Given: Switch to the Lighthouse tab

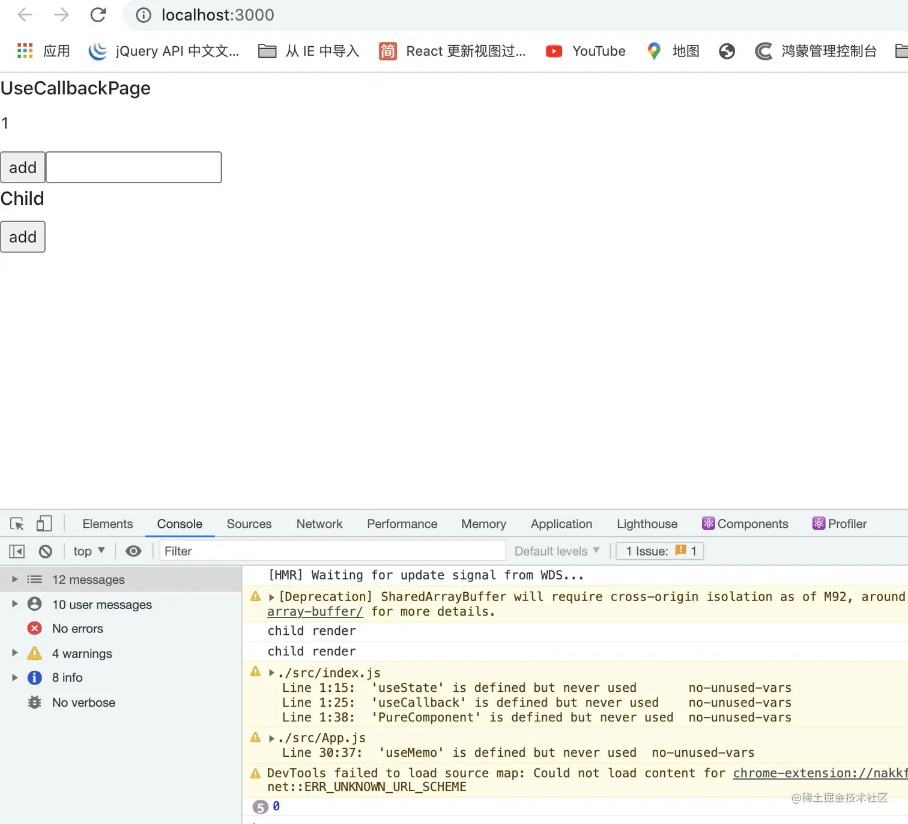Looking at the screenshot, I should 647,524.
